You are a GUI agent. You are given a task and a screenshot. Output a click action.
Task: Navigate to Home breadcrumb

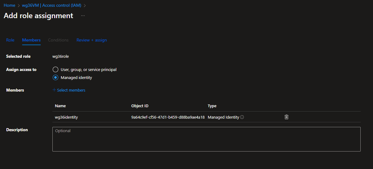pos(9,6)
